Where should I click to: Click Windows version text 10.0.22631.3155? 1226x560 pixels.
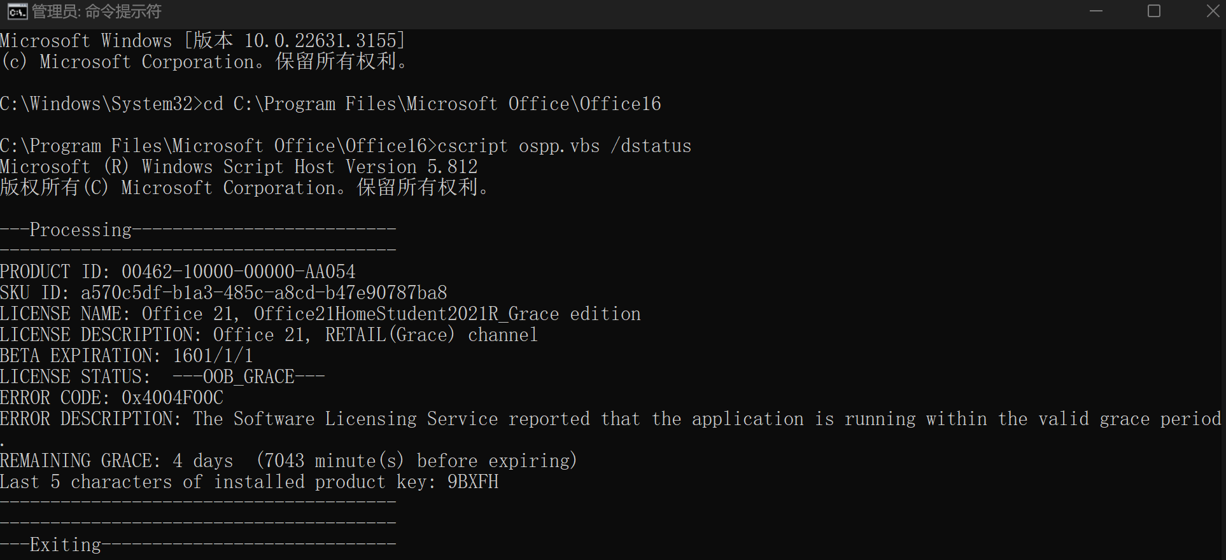[321, 41]
